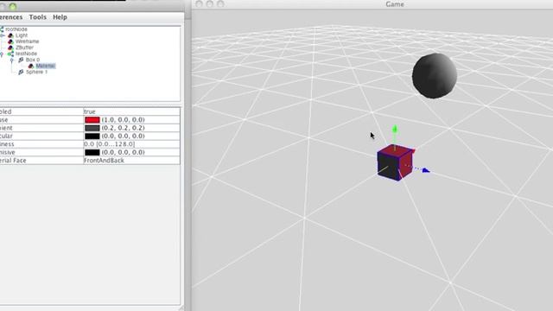Click the Material Face property label
This screenshot has width=553, height=311.
[x=13, y=161]
